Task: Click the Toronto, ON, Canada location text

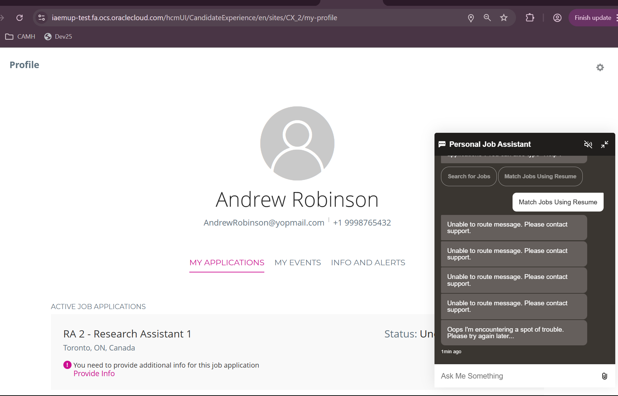Action: tap(99, 348)
